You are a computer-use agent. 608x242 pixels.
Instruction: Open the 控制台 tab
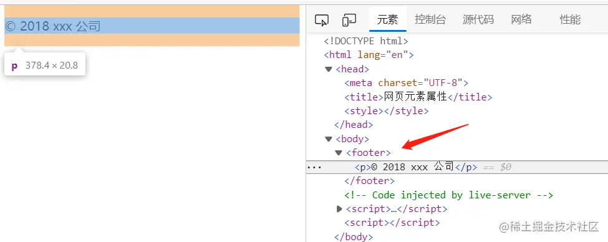(x=430, y=19)
